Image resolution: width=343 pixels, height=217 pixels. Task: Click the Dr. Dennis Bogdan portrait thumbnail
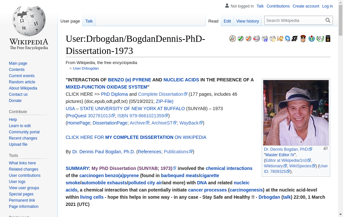pos(296,113)
